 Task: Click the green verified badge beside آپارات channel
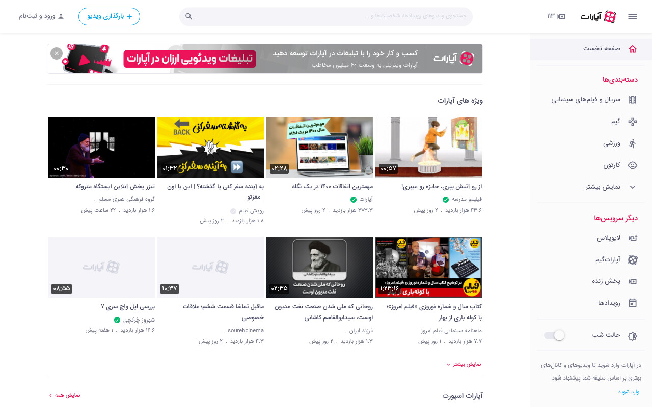coord(354,200)
